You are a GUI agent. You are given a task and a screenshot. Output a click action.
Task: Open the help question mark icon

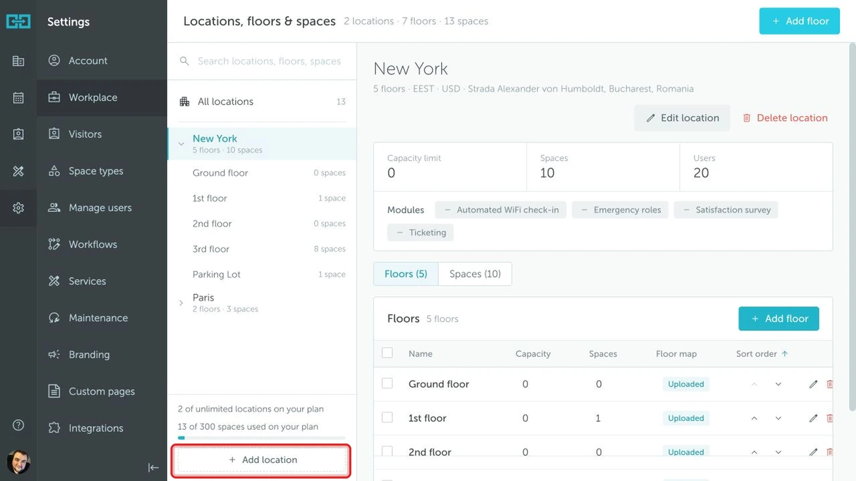click(18, 425)
